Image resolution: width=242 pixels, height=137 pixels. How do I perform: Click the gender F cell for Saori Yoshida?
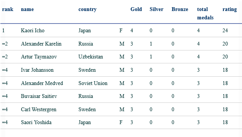pyautogui.click(x=121, y=122)
